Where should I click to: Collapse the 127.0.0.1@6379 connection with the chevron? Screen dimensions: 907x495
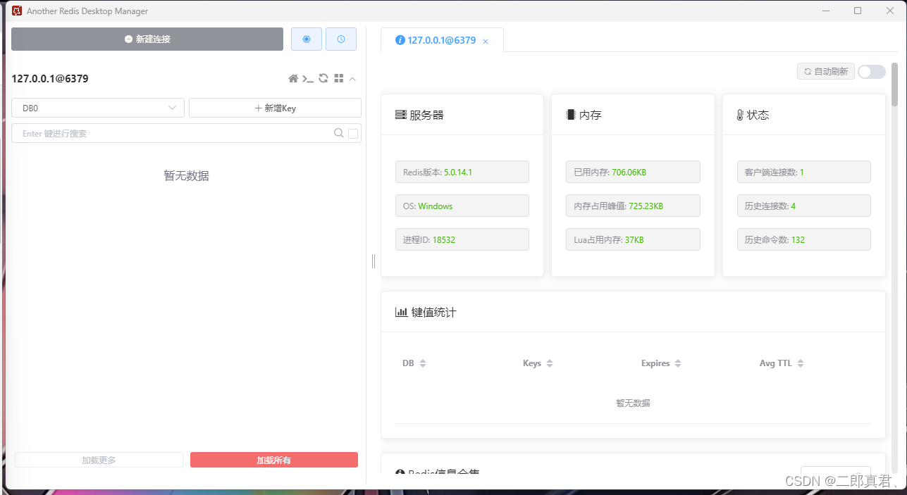(352, 79)
